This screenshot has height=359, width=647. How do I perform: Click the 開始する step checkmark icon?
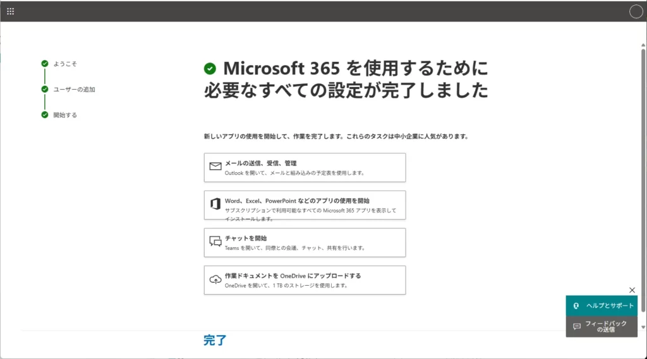coord(45,115)
